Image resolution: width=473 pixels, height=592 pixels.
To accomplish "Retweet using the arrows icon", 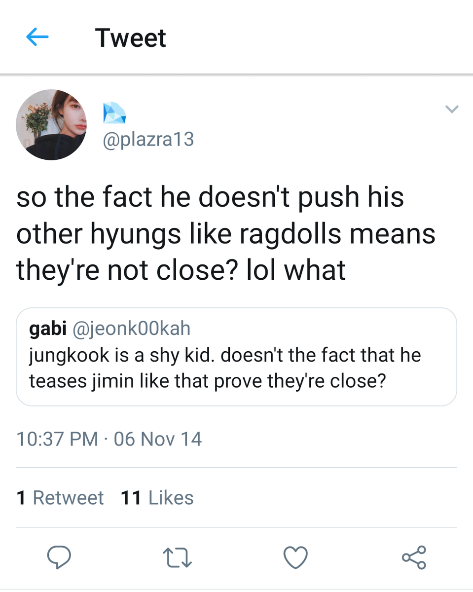I will click(178, 557).
